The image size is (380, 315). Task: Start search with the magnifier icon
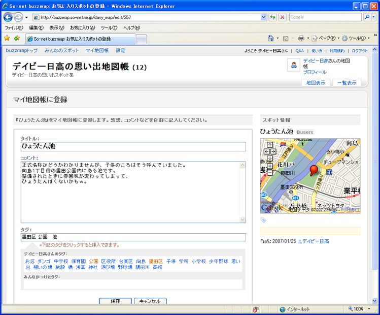(x=367, y=17)
